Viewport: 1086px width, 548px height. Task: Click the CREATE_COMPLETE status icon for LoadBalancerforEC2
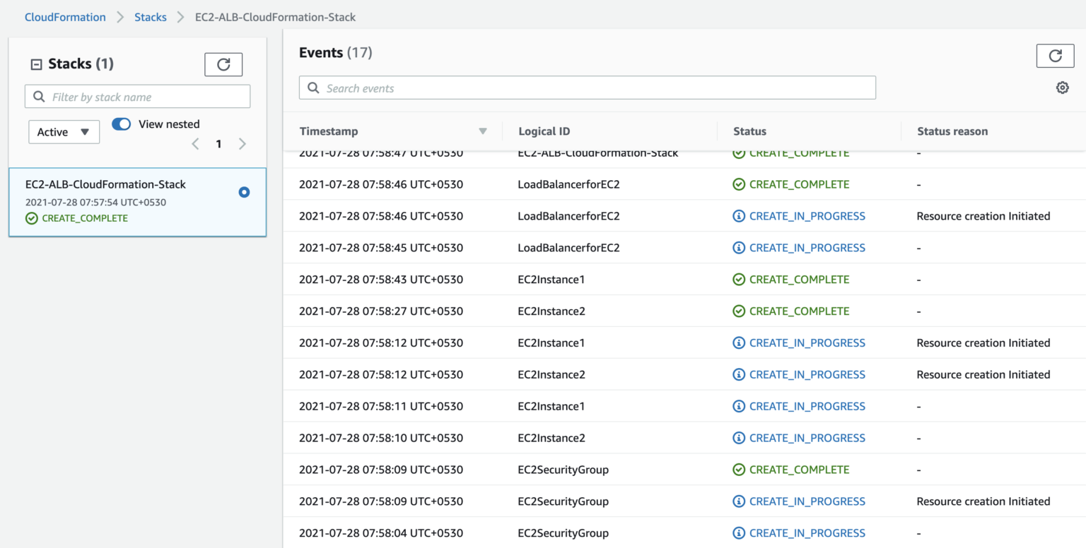(740, 184)
